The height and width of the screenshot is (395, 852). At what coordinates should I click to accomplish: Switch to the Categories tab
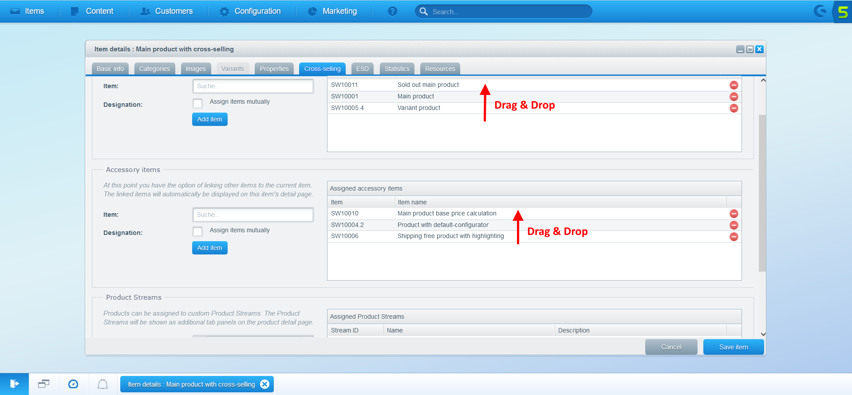(x=154, y=69)
